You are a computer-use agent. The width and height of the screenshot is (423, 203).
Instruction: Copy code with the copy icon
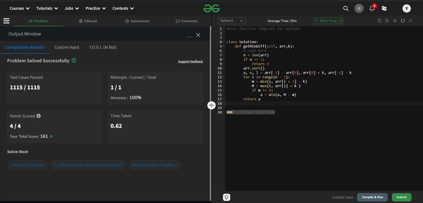(x=380, y=21)
